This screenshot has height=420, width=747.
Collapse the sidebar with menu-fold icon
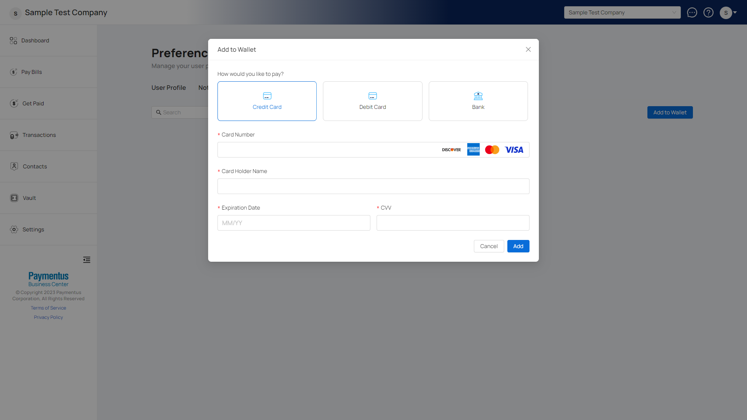pos(87,260)
